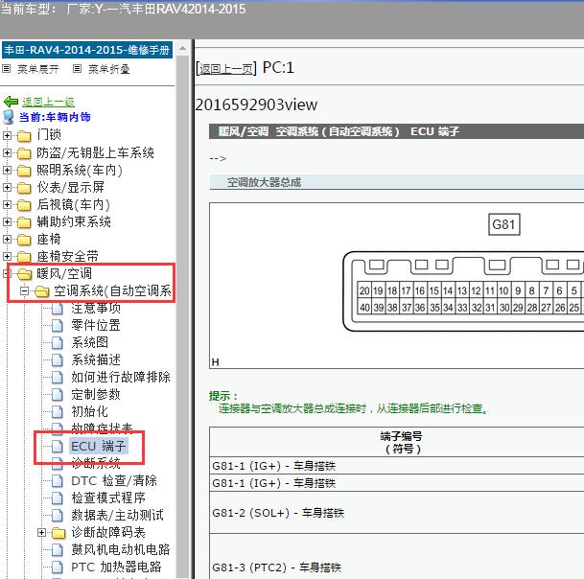Click the 照明系统(车内) folder icon
Viewport: 584px width, 579px height.
(x=24, y=171)
